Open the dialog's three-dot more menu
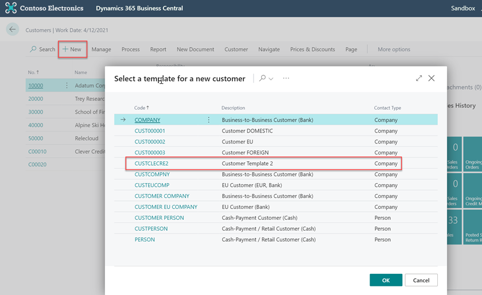 pos(286,78)
